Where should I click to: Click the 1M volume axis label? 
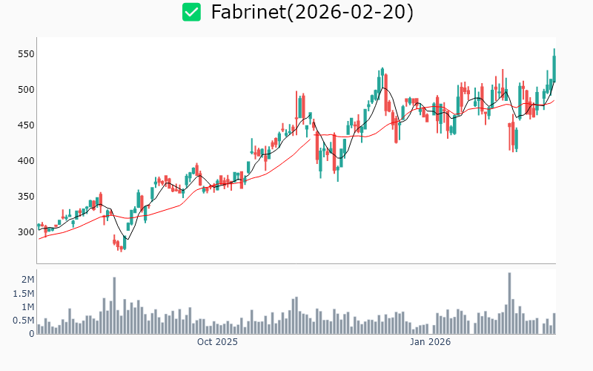pos(27,307)
